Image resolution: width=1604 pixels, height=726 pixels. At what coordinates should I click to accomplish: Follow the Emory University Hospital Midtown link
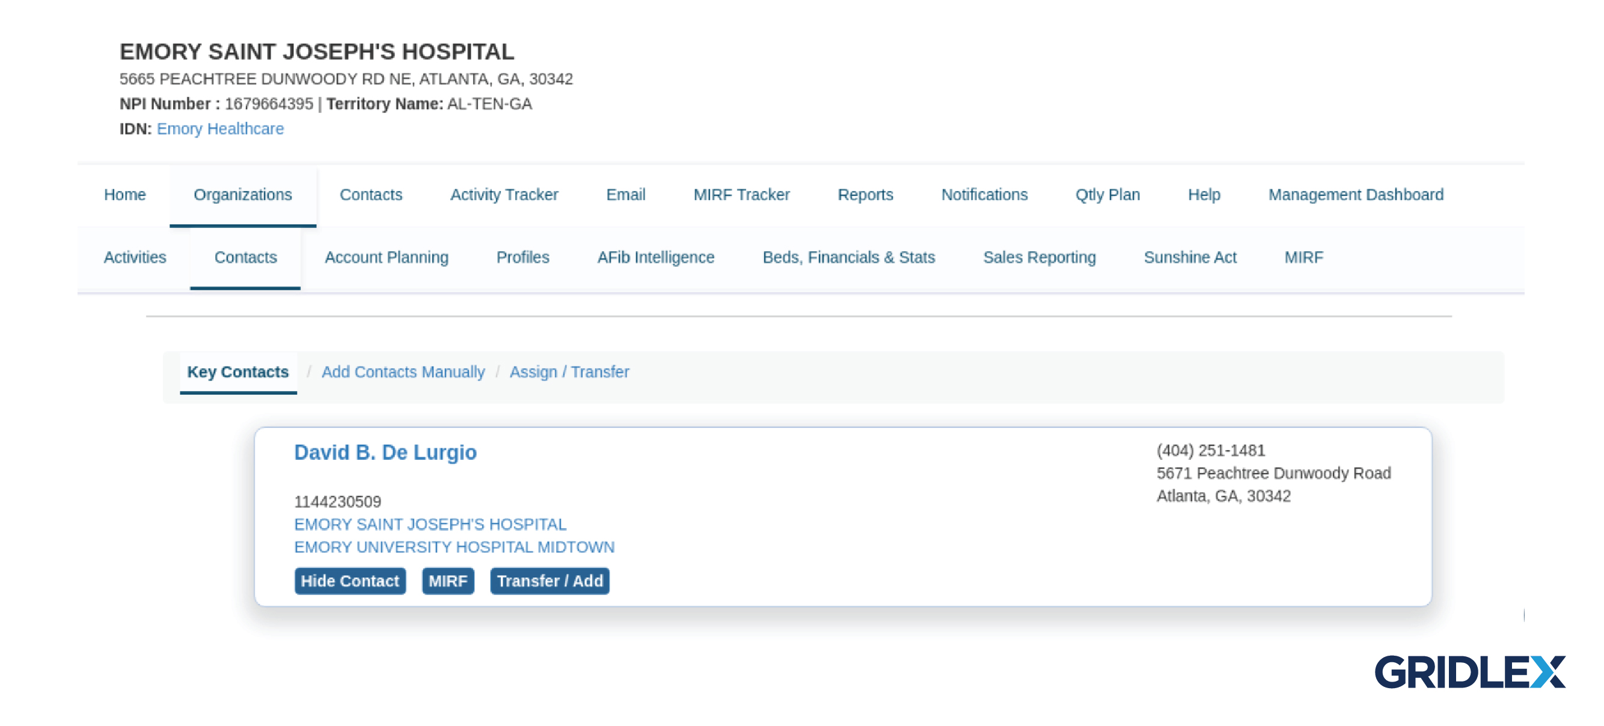[x=455, y=547]
